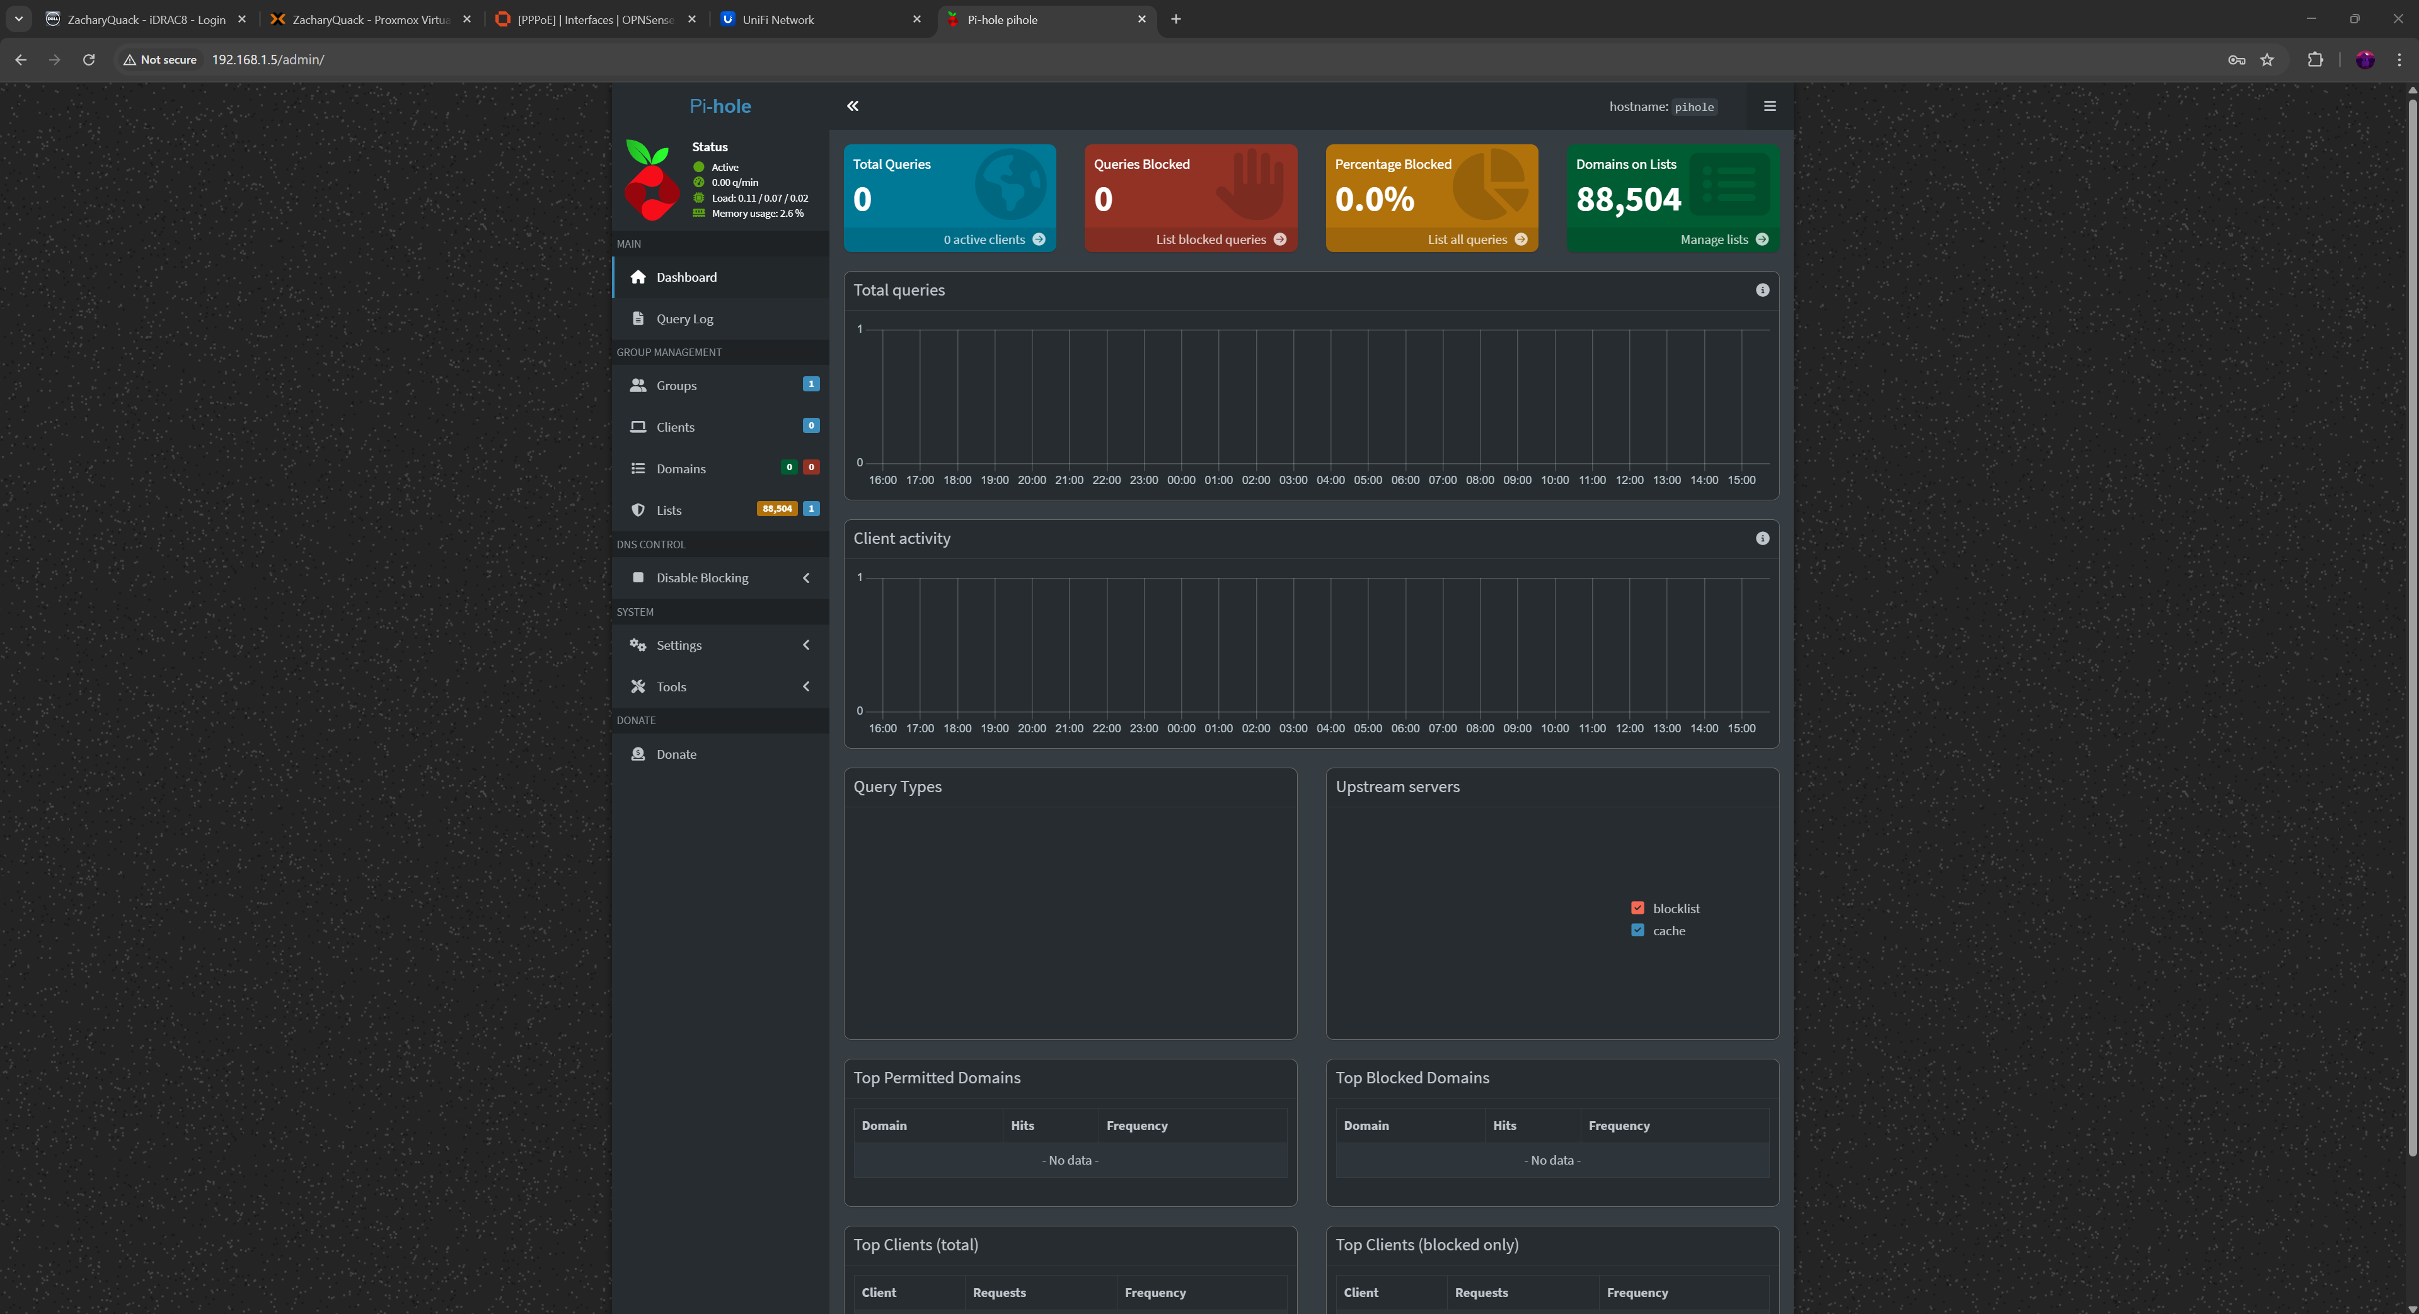
Task: Open Query Log in sidebar
Action: click(x=684, y=320)
